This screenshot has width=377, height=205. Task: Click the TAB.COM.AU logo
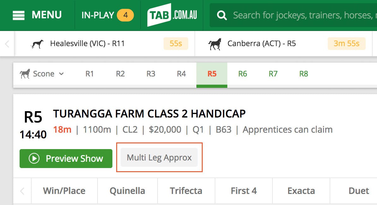pyautogui.click(x=172, y=15)
